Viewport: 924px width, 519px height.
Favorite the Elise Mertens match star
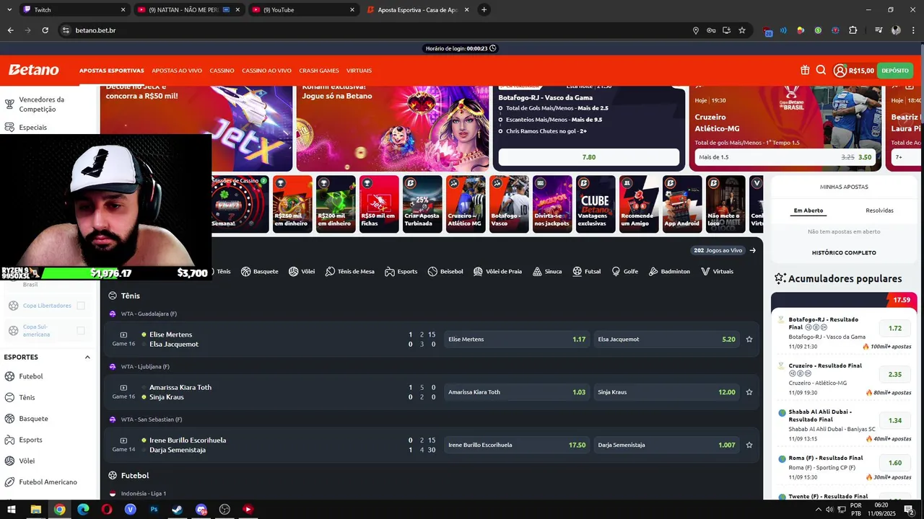click(749, 340)
